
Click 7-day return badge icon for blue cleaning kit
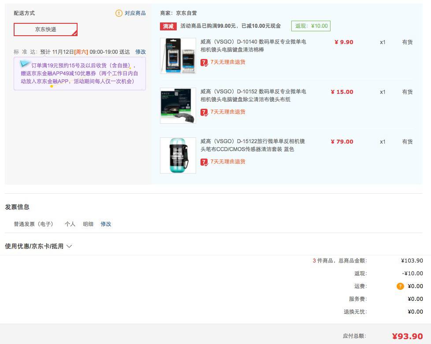204,162
